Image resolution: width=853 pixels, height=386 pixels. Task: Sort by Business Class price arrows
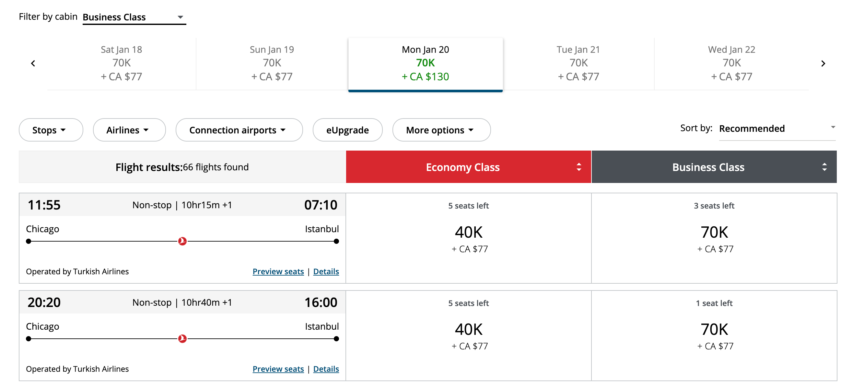coord(824,167)
